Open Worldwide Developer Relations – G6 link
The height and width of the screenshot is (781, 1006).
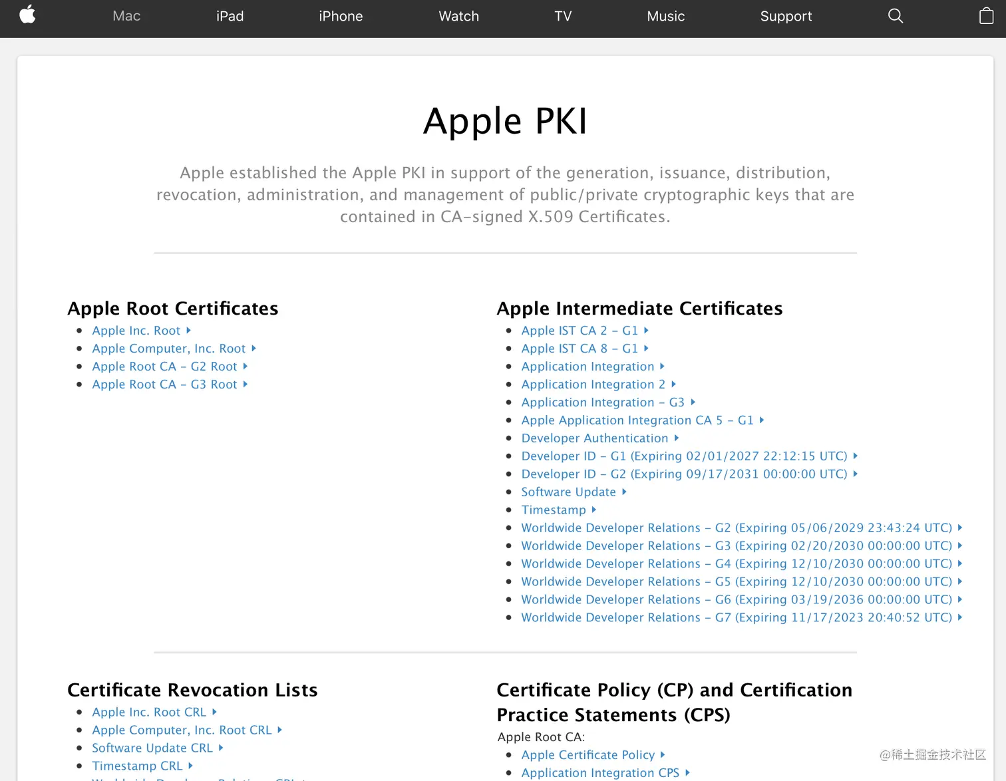point(742,600)
